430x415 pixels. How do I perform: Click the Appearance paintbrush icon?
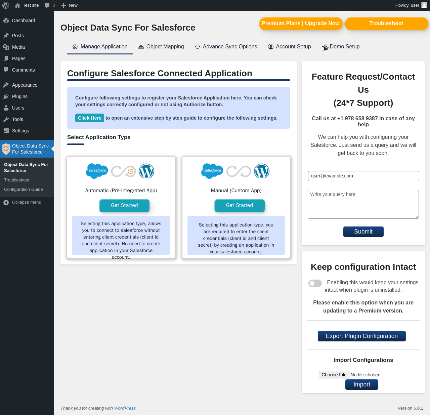coord(6,85)
